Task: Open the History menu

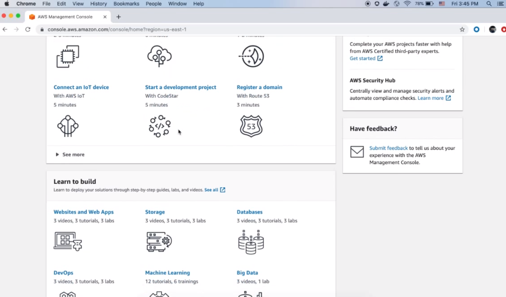Action: click(98, 4)
